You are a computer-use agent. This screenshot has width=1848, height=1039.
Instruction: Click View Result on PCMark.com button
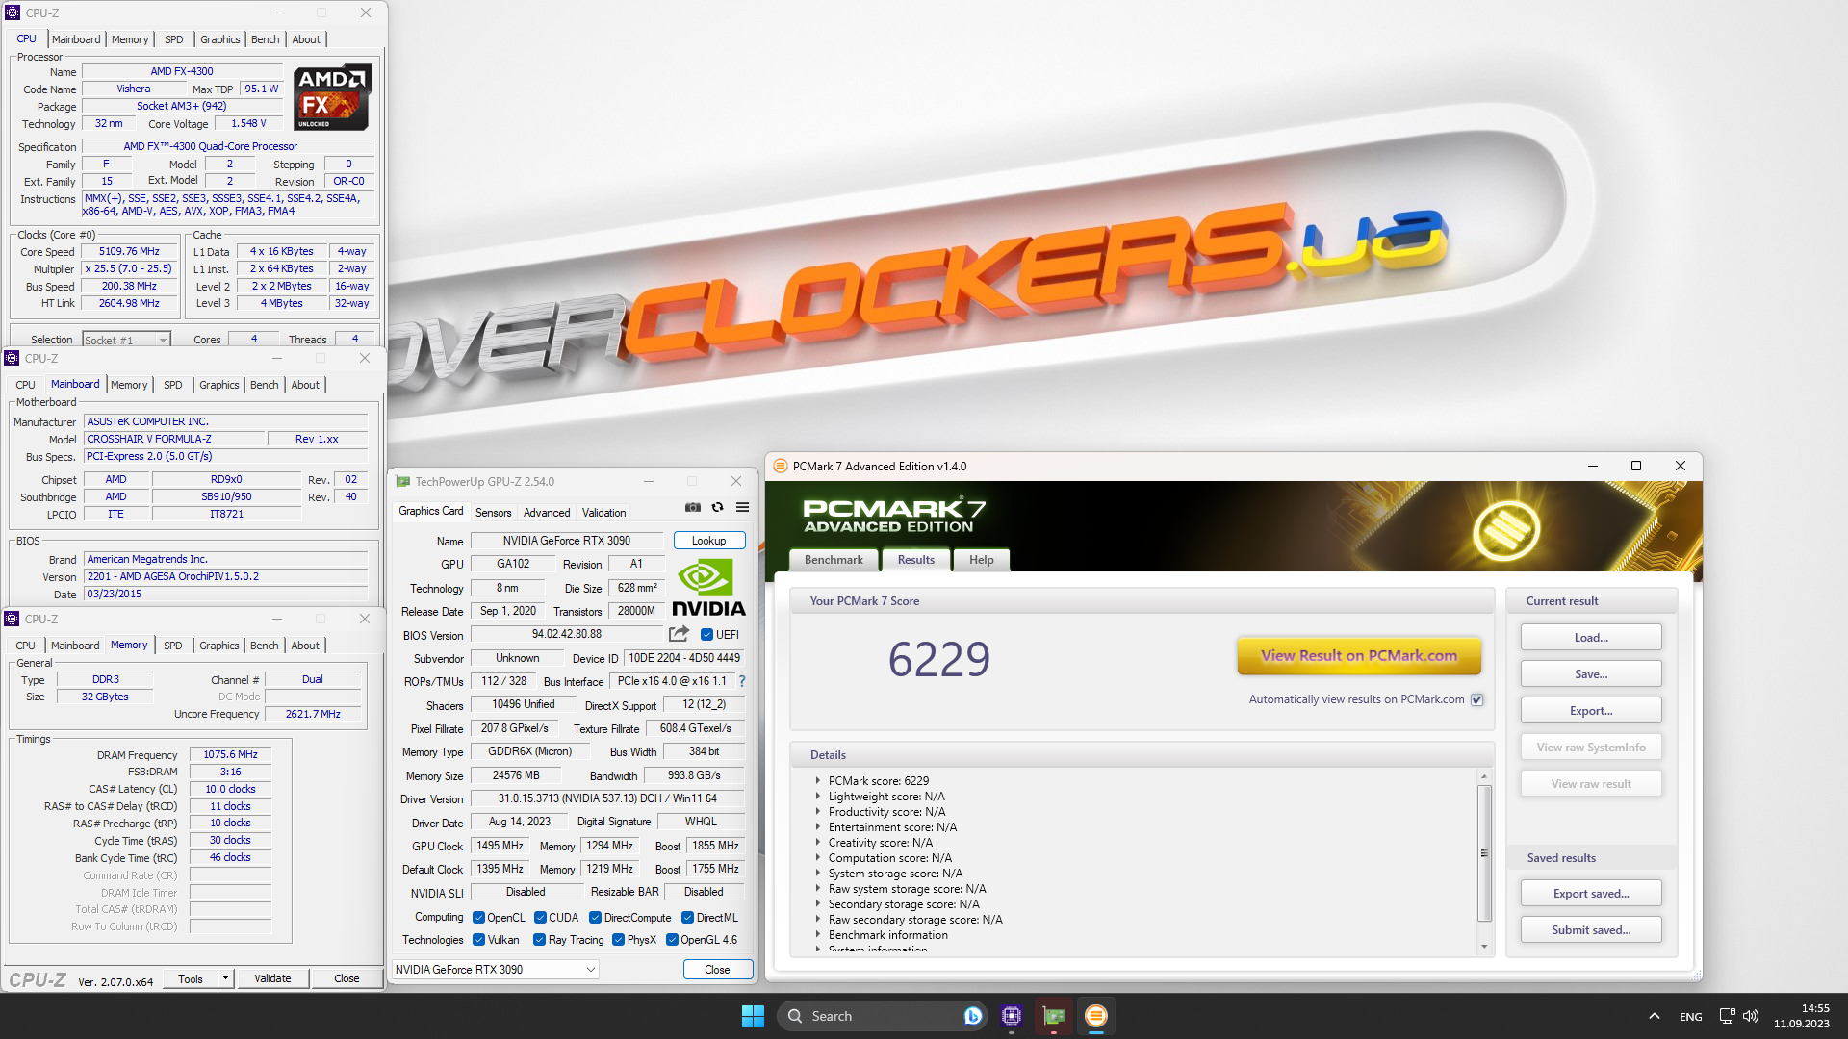point(1359,656)
